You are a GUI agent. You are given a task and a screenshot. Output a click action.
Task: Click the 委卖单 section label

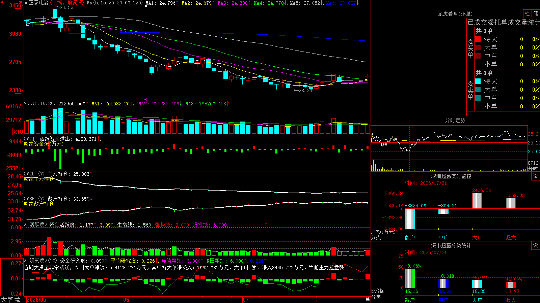click(x=470, y=90)
